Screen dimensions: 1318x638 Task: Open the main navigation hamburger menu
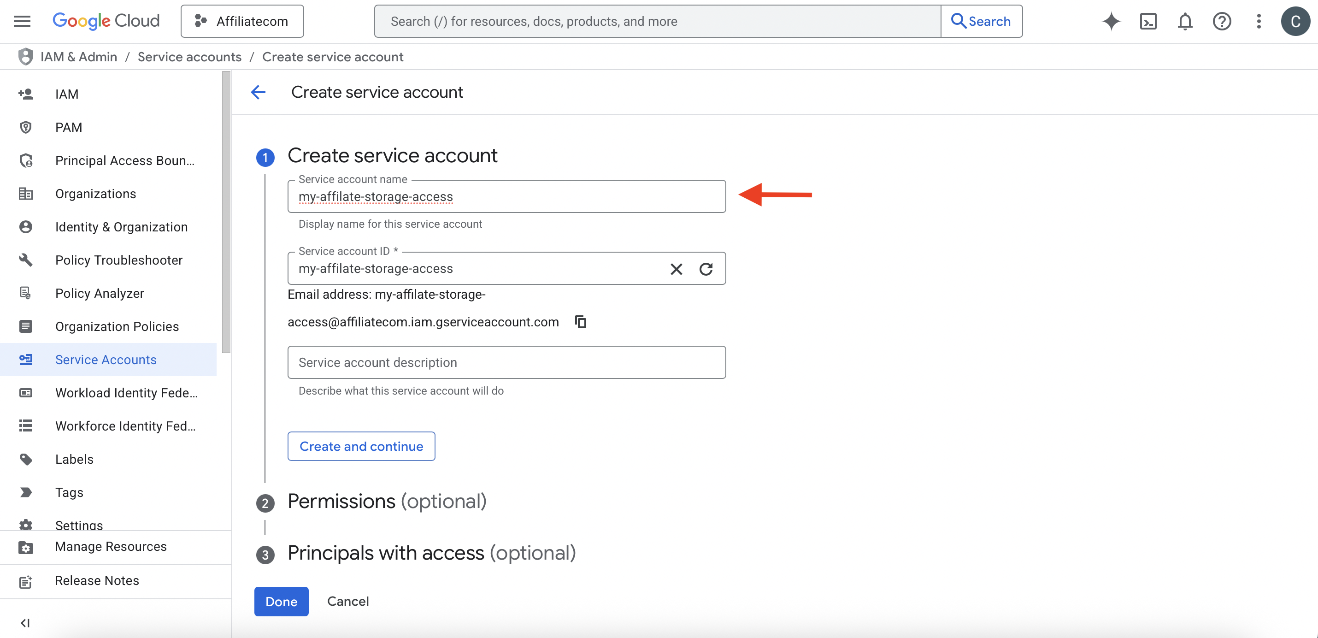22,21
